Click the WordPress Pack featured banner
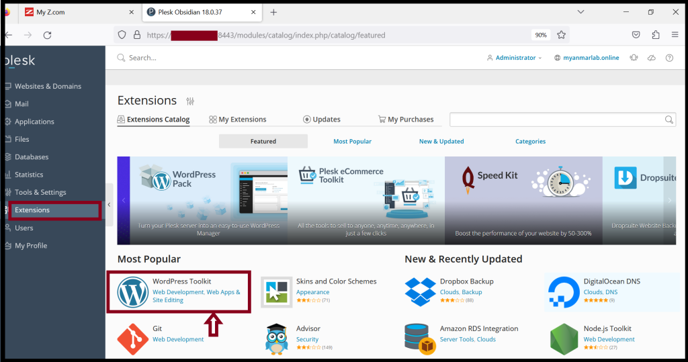The width and height of the screenshot is (688, 362). [208, 201]
